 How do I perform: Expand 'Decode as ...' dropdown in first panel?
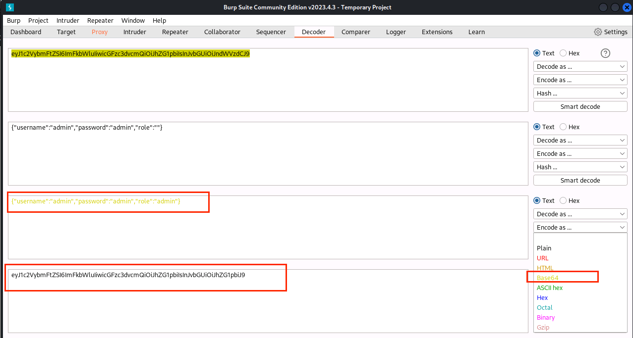[580, 66]
